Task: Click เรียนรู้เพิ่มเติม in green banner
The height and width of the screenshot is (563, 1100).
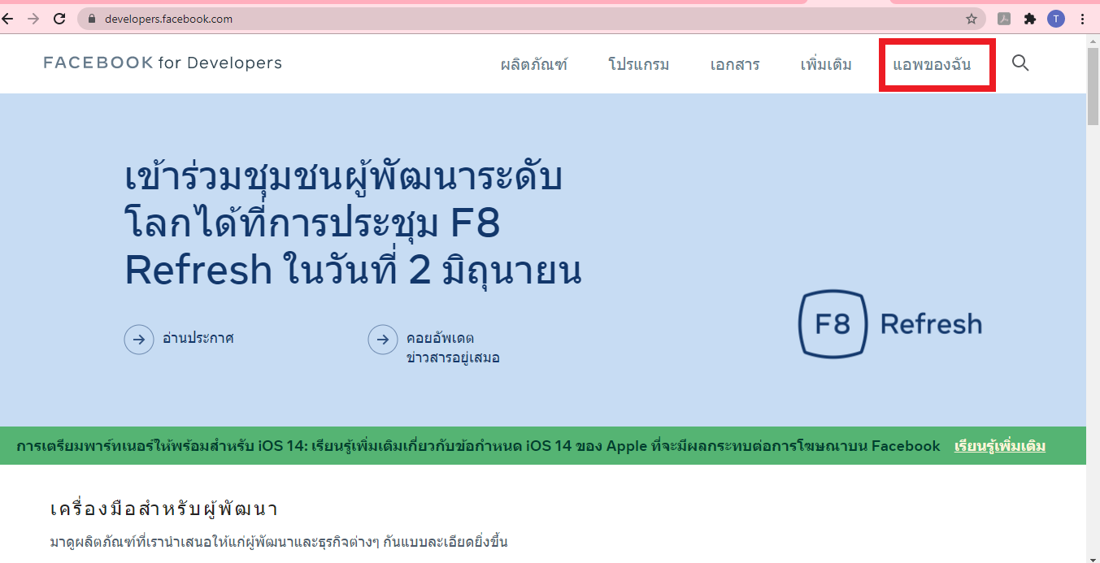Action: pyautogui.click(x=1000, y=446)
